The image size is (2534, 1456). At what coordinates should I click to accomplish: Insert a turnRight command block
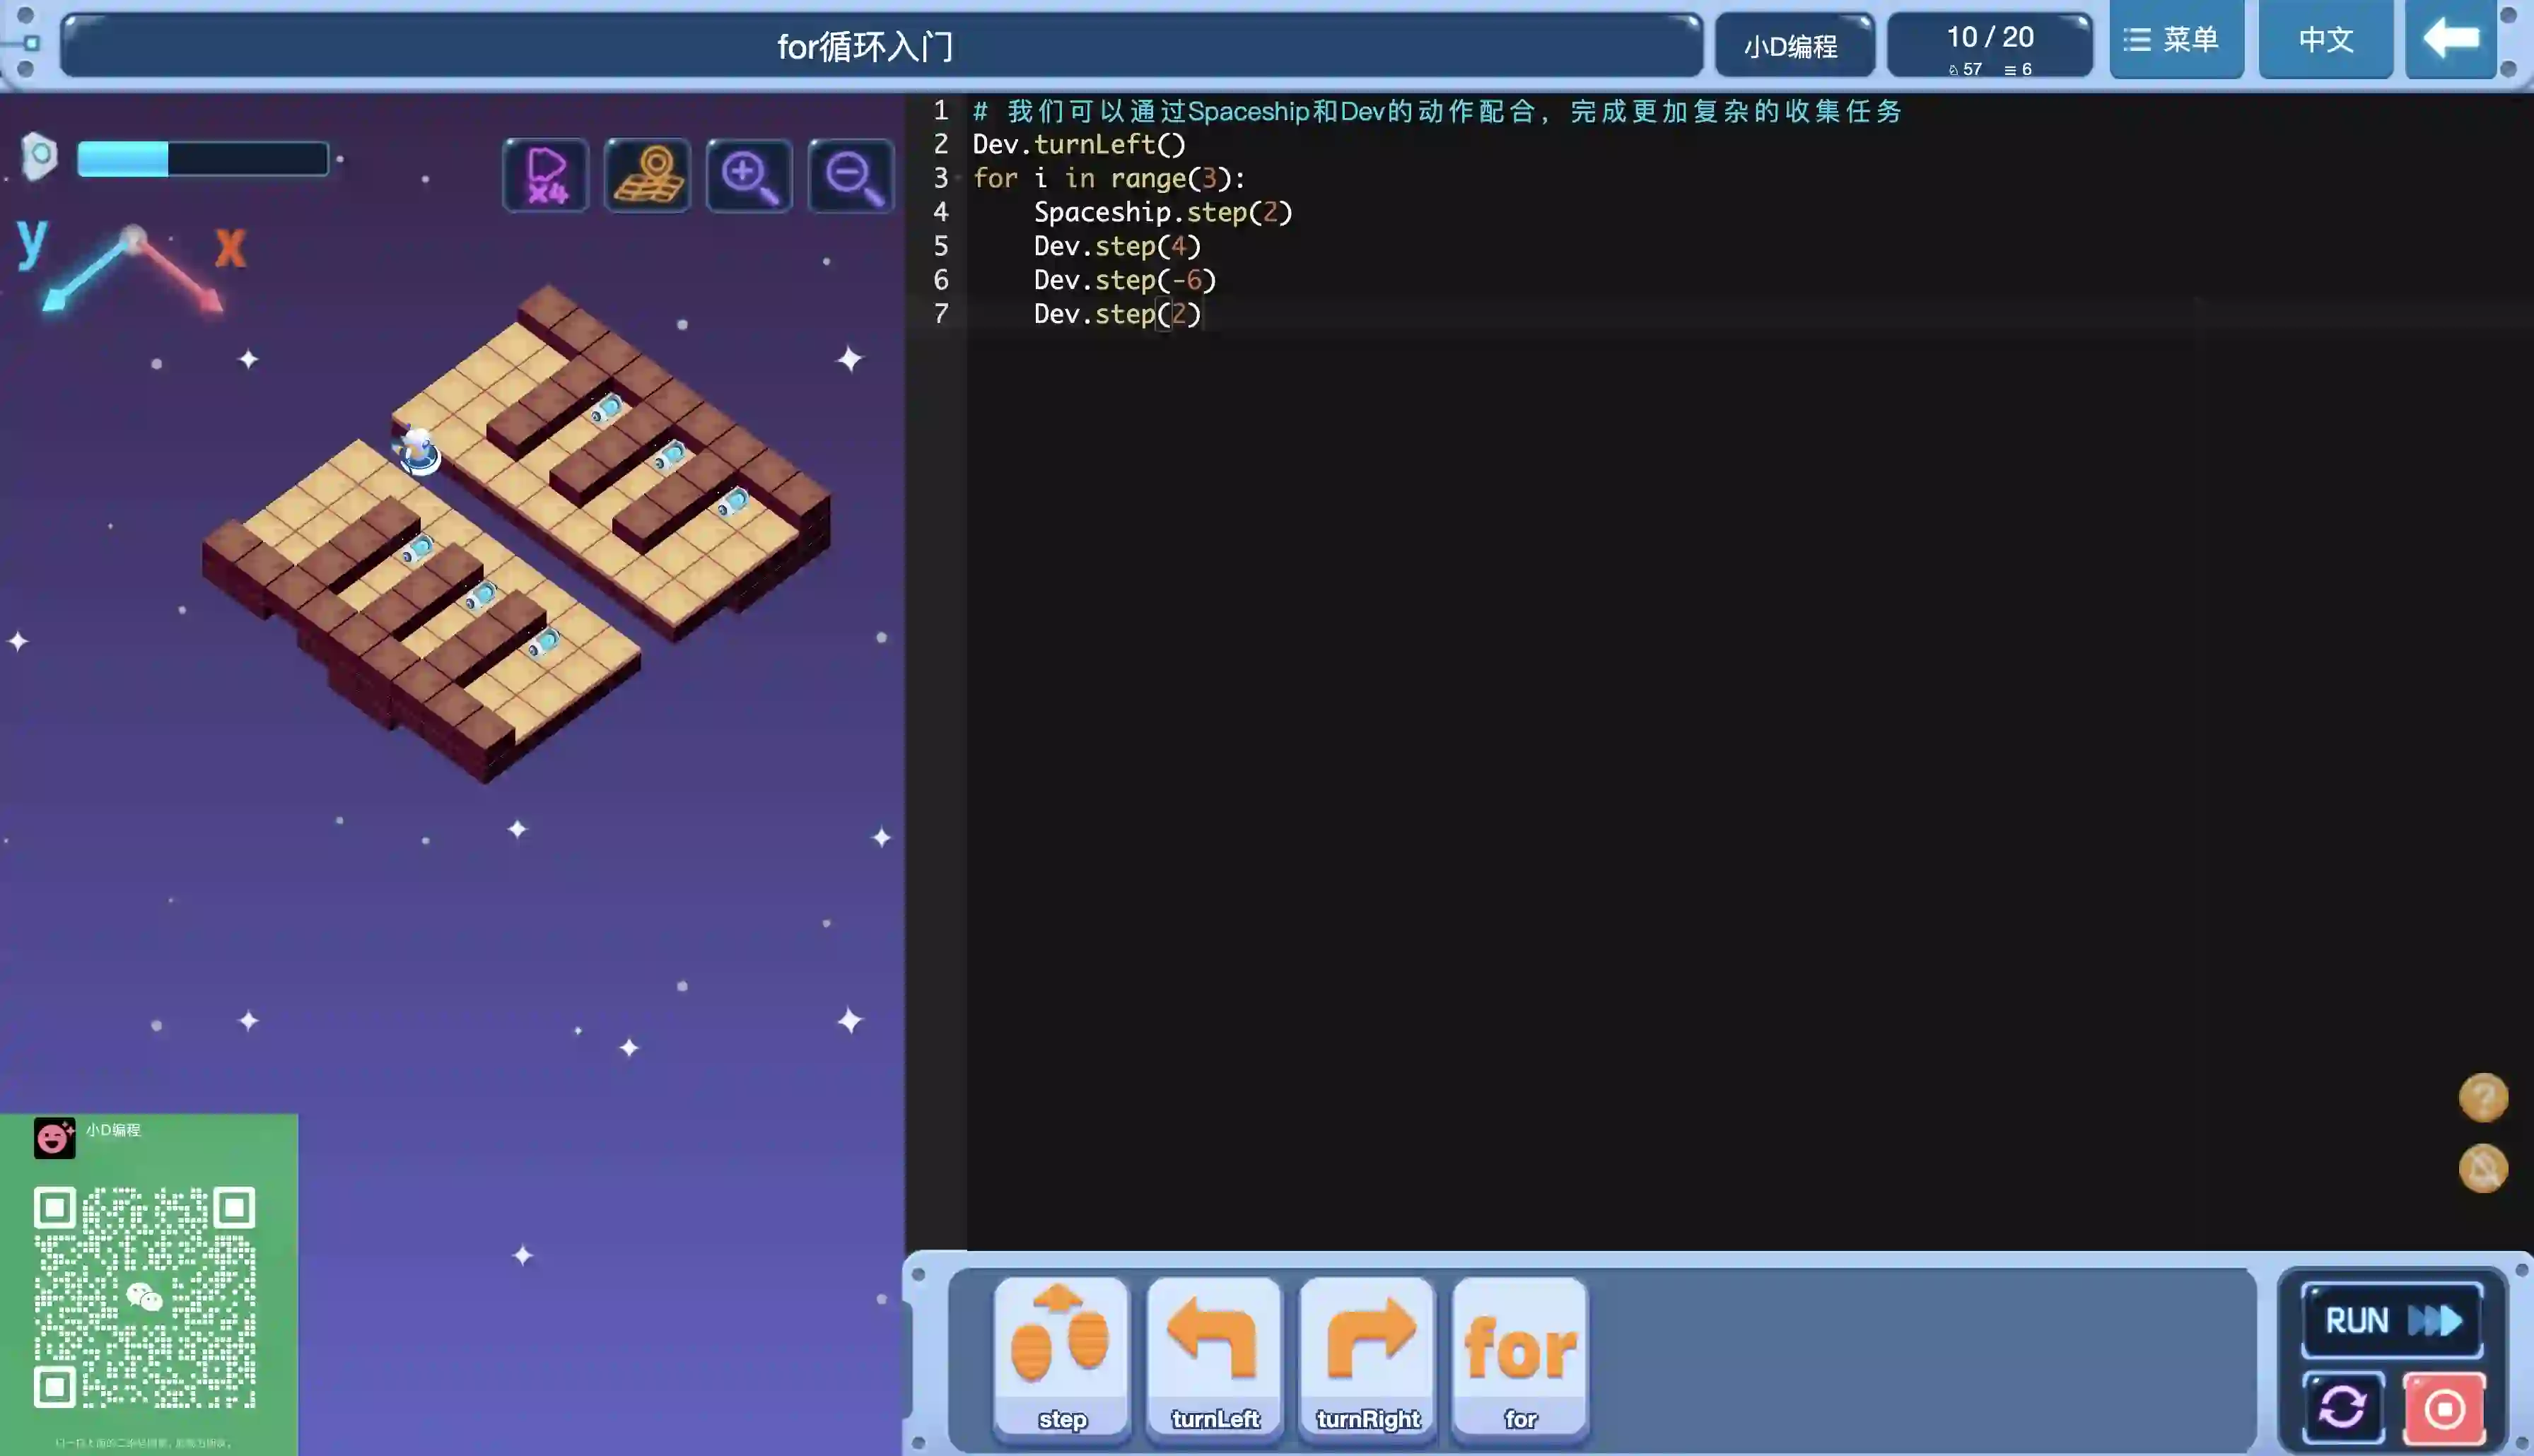click(x=1367, y=1357)
